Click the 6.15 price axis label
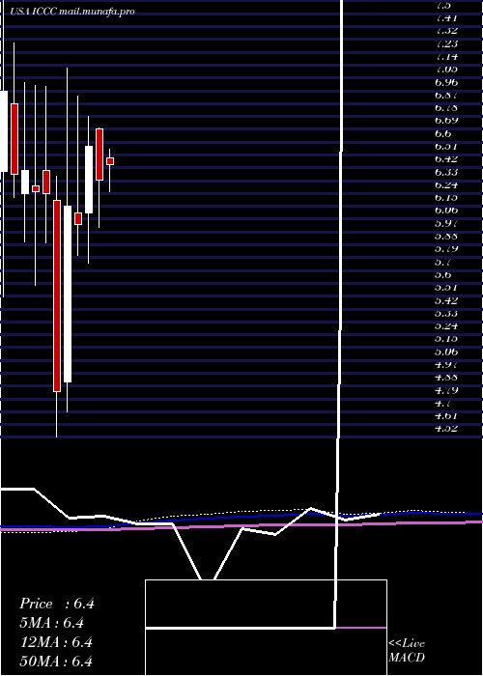 [x=446, y=197]
